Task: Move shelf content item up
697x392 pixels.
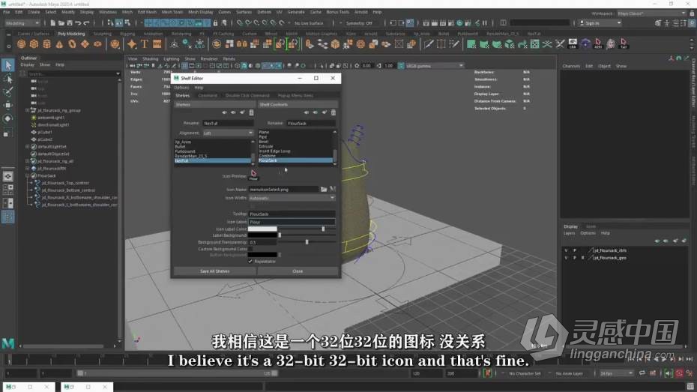Action: [307, 112]
